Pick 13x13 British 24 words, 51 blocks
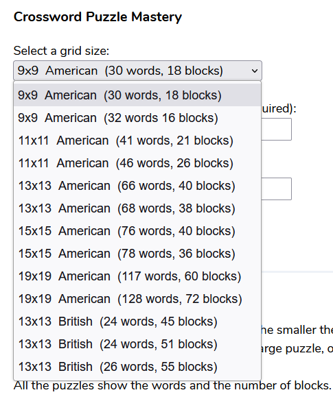Viewport: 333px width, 399px height. pos(137,344)
